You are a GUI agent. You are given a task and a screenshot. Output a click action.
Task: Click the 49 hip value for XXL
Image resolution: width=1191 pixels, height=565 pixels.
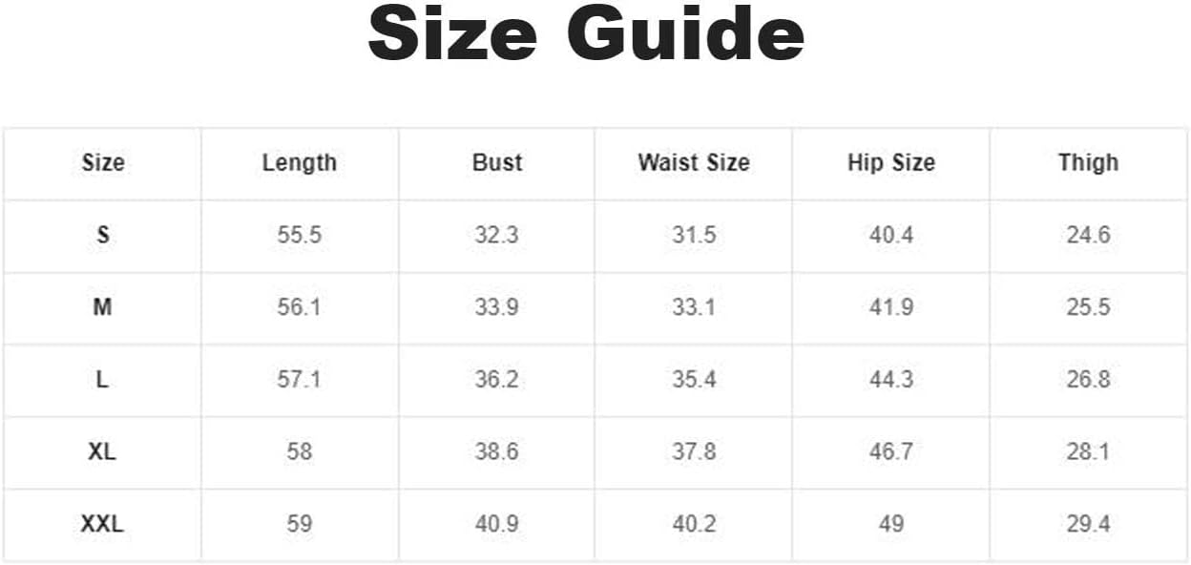coord(891,524)
